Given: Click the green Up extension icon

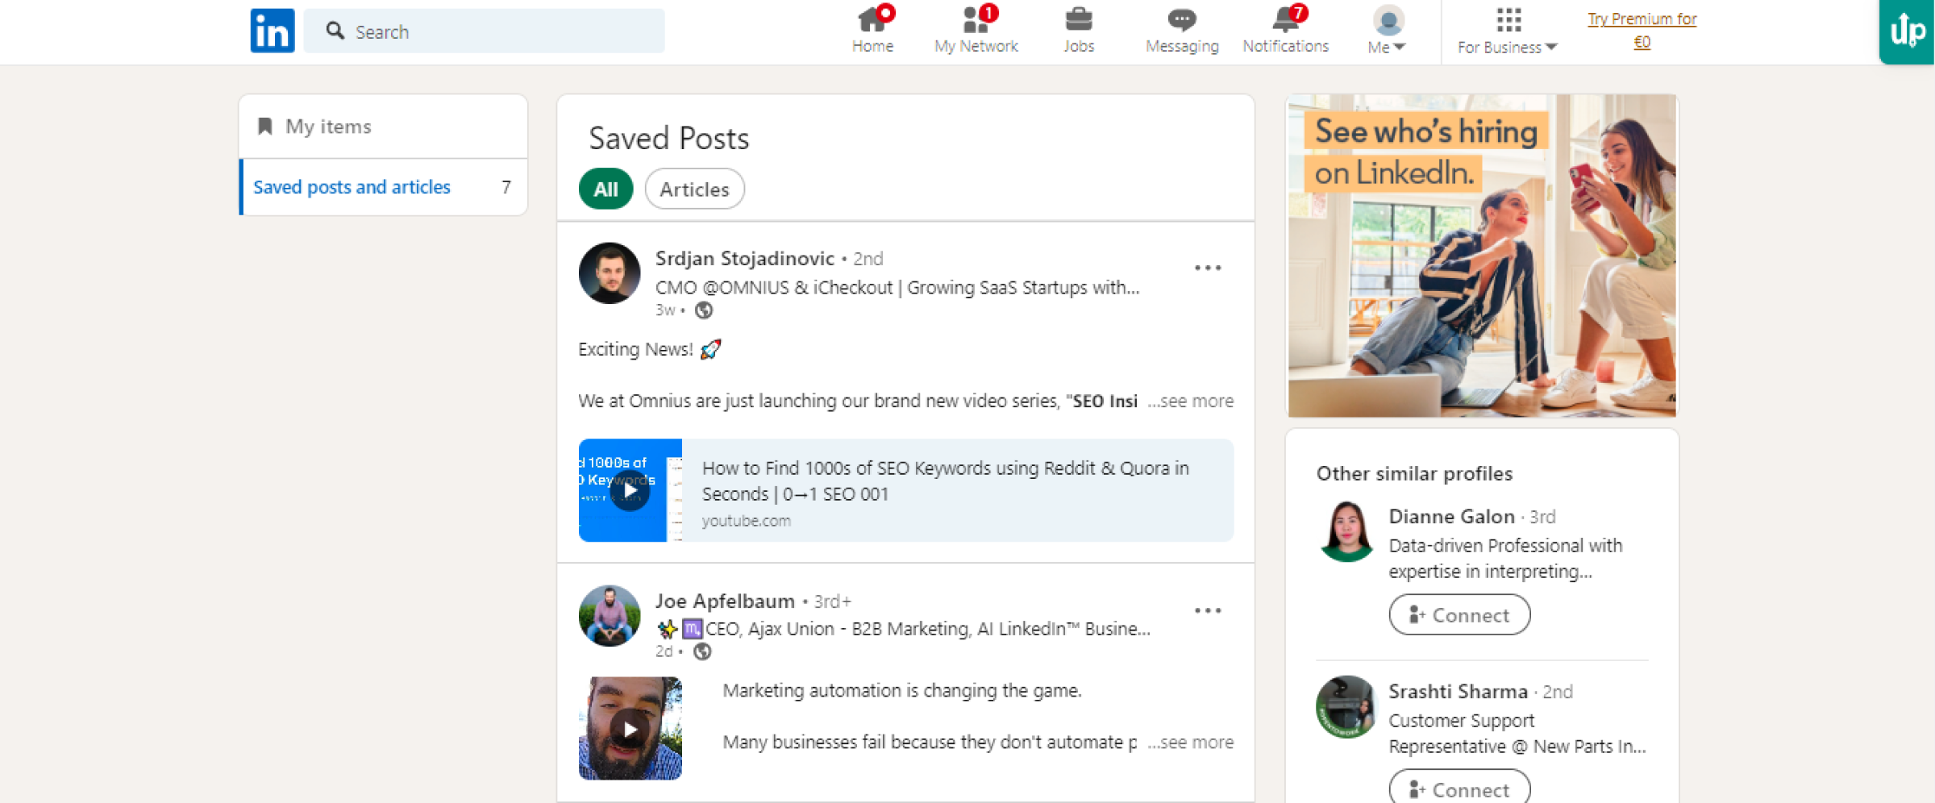Looking at the screenshot, I should (x=1907, y=31).
